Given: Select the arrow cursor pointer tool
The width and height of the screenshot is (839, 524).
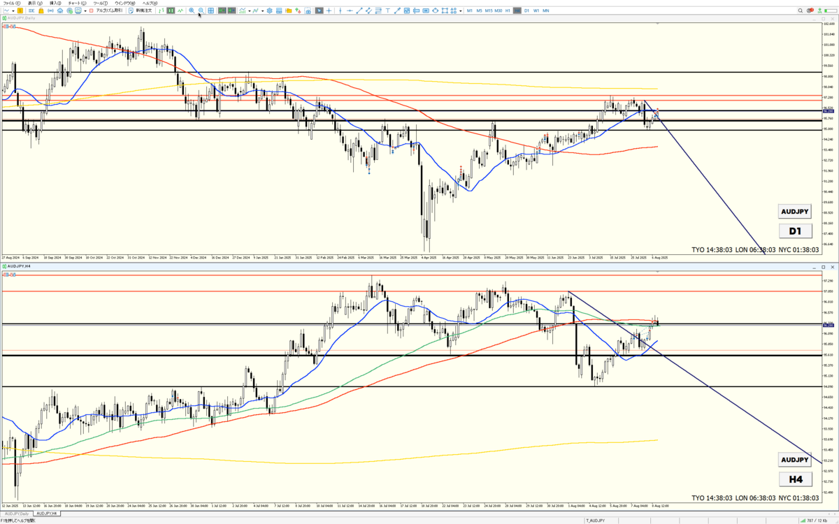Looking at the screenshot, I should (x=320, y=11).
